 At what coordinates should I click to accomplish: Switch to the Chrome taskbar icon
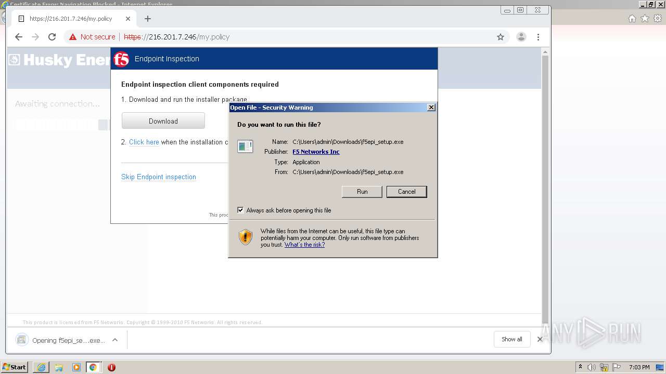point(93,367)
